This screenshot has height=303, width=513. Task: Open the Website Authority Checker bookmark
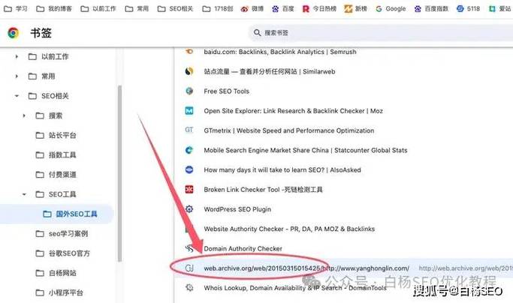289,229
